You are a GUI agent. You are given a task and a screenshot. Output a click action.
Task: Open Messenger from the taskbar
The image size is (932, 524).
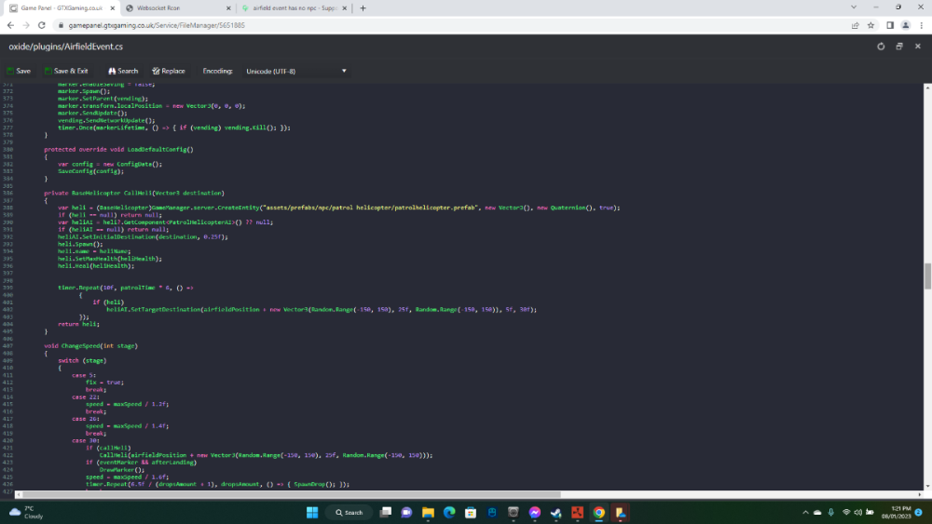(x=535, y=512)
